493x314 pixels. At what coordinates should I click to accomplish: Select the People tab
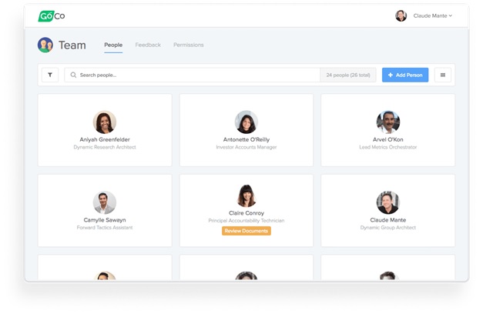click(113, 45)
